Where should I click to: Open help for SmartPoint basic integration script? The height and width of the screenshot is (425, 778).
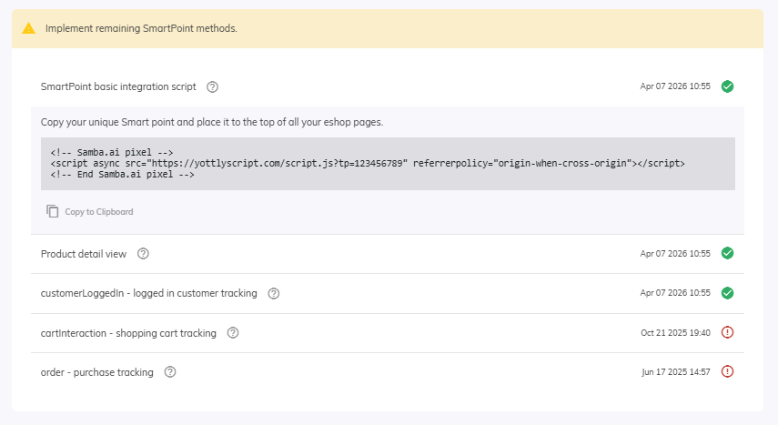pos(212,87)
